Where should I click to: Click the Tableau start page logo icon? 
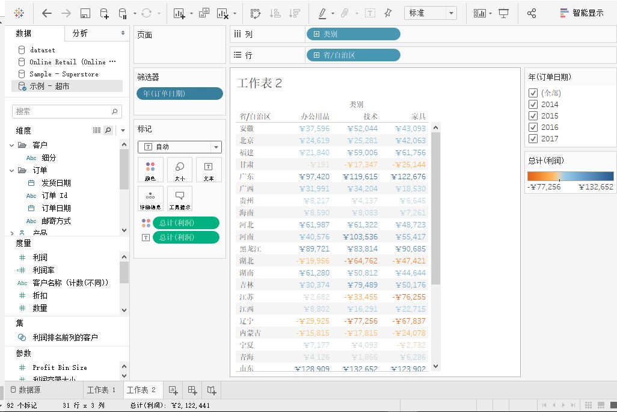point(19,13)
